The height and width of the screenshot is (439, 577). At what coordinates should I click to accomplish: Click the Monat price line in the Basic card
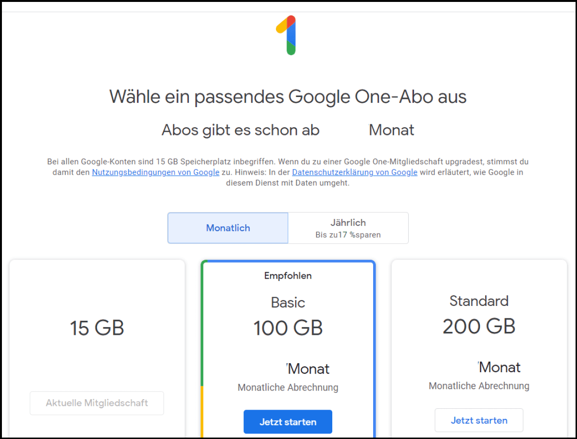click(308, 369)
